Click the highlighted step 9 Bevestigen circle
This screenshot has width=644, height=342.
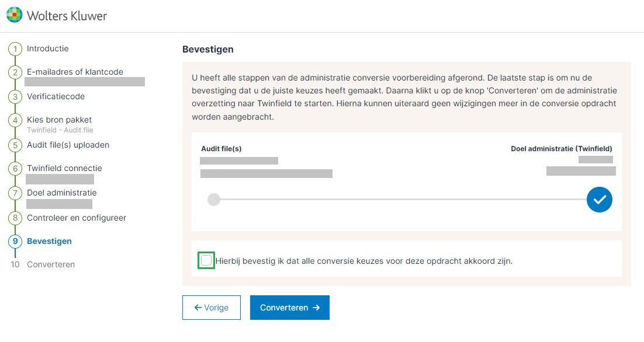tap(16, 241)
